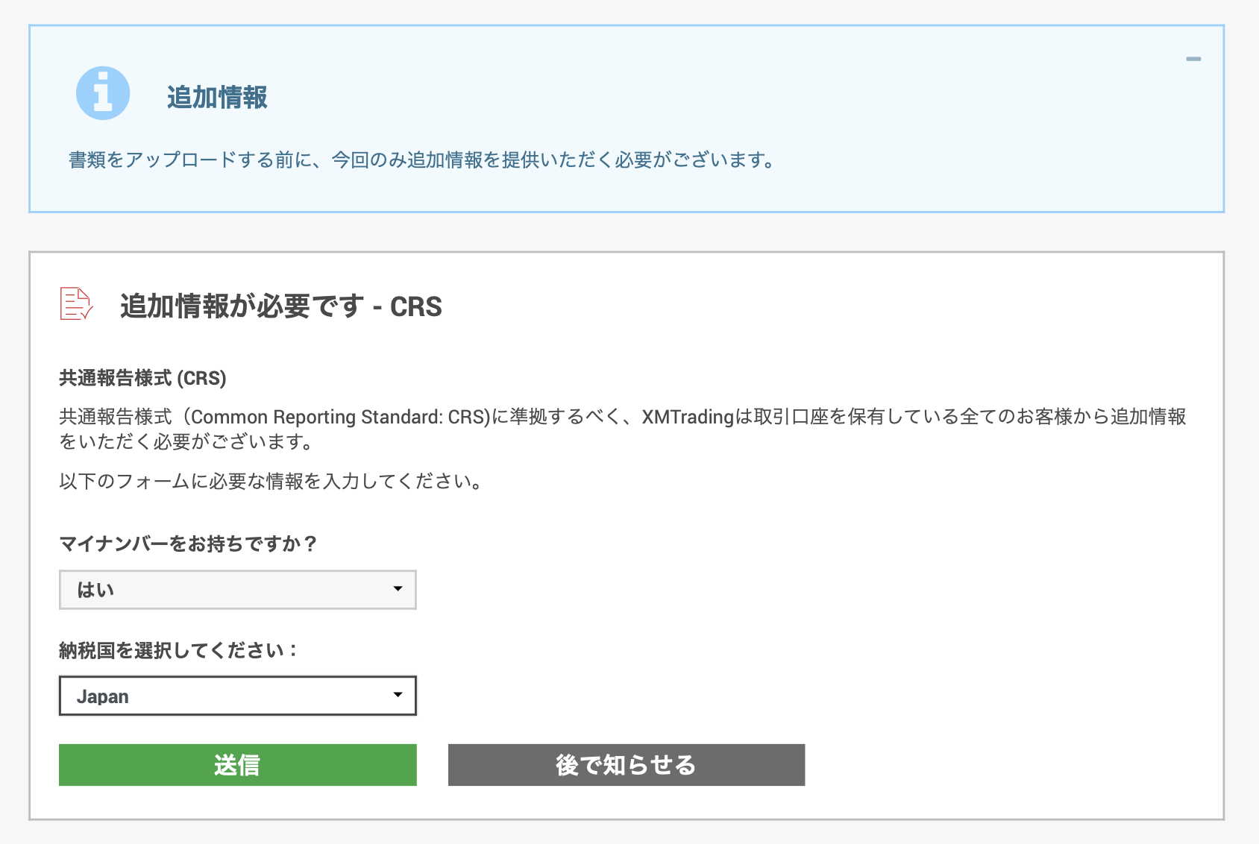
Task: Click the 以下のフォームに必要な情報 instruction line
Action: 272,481
